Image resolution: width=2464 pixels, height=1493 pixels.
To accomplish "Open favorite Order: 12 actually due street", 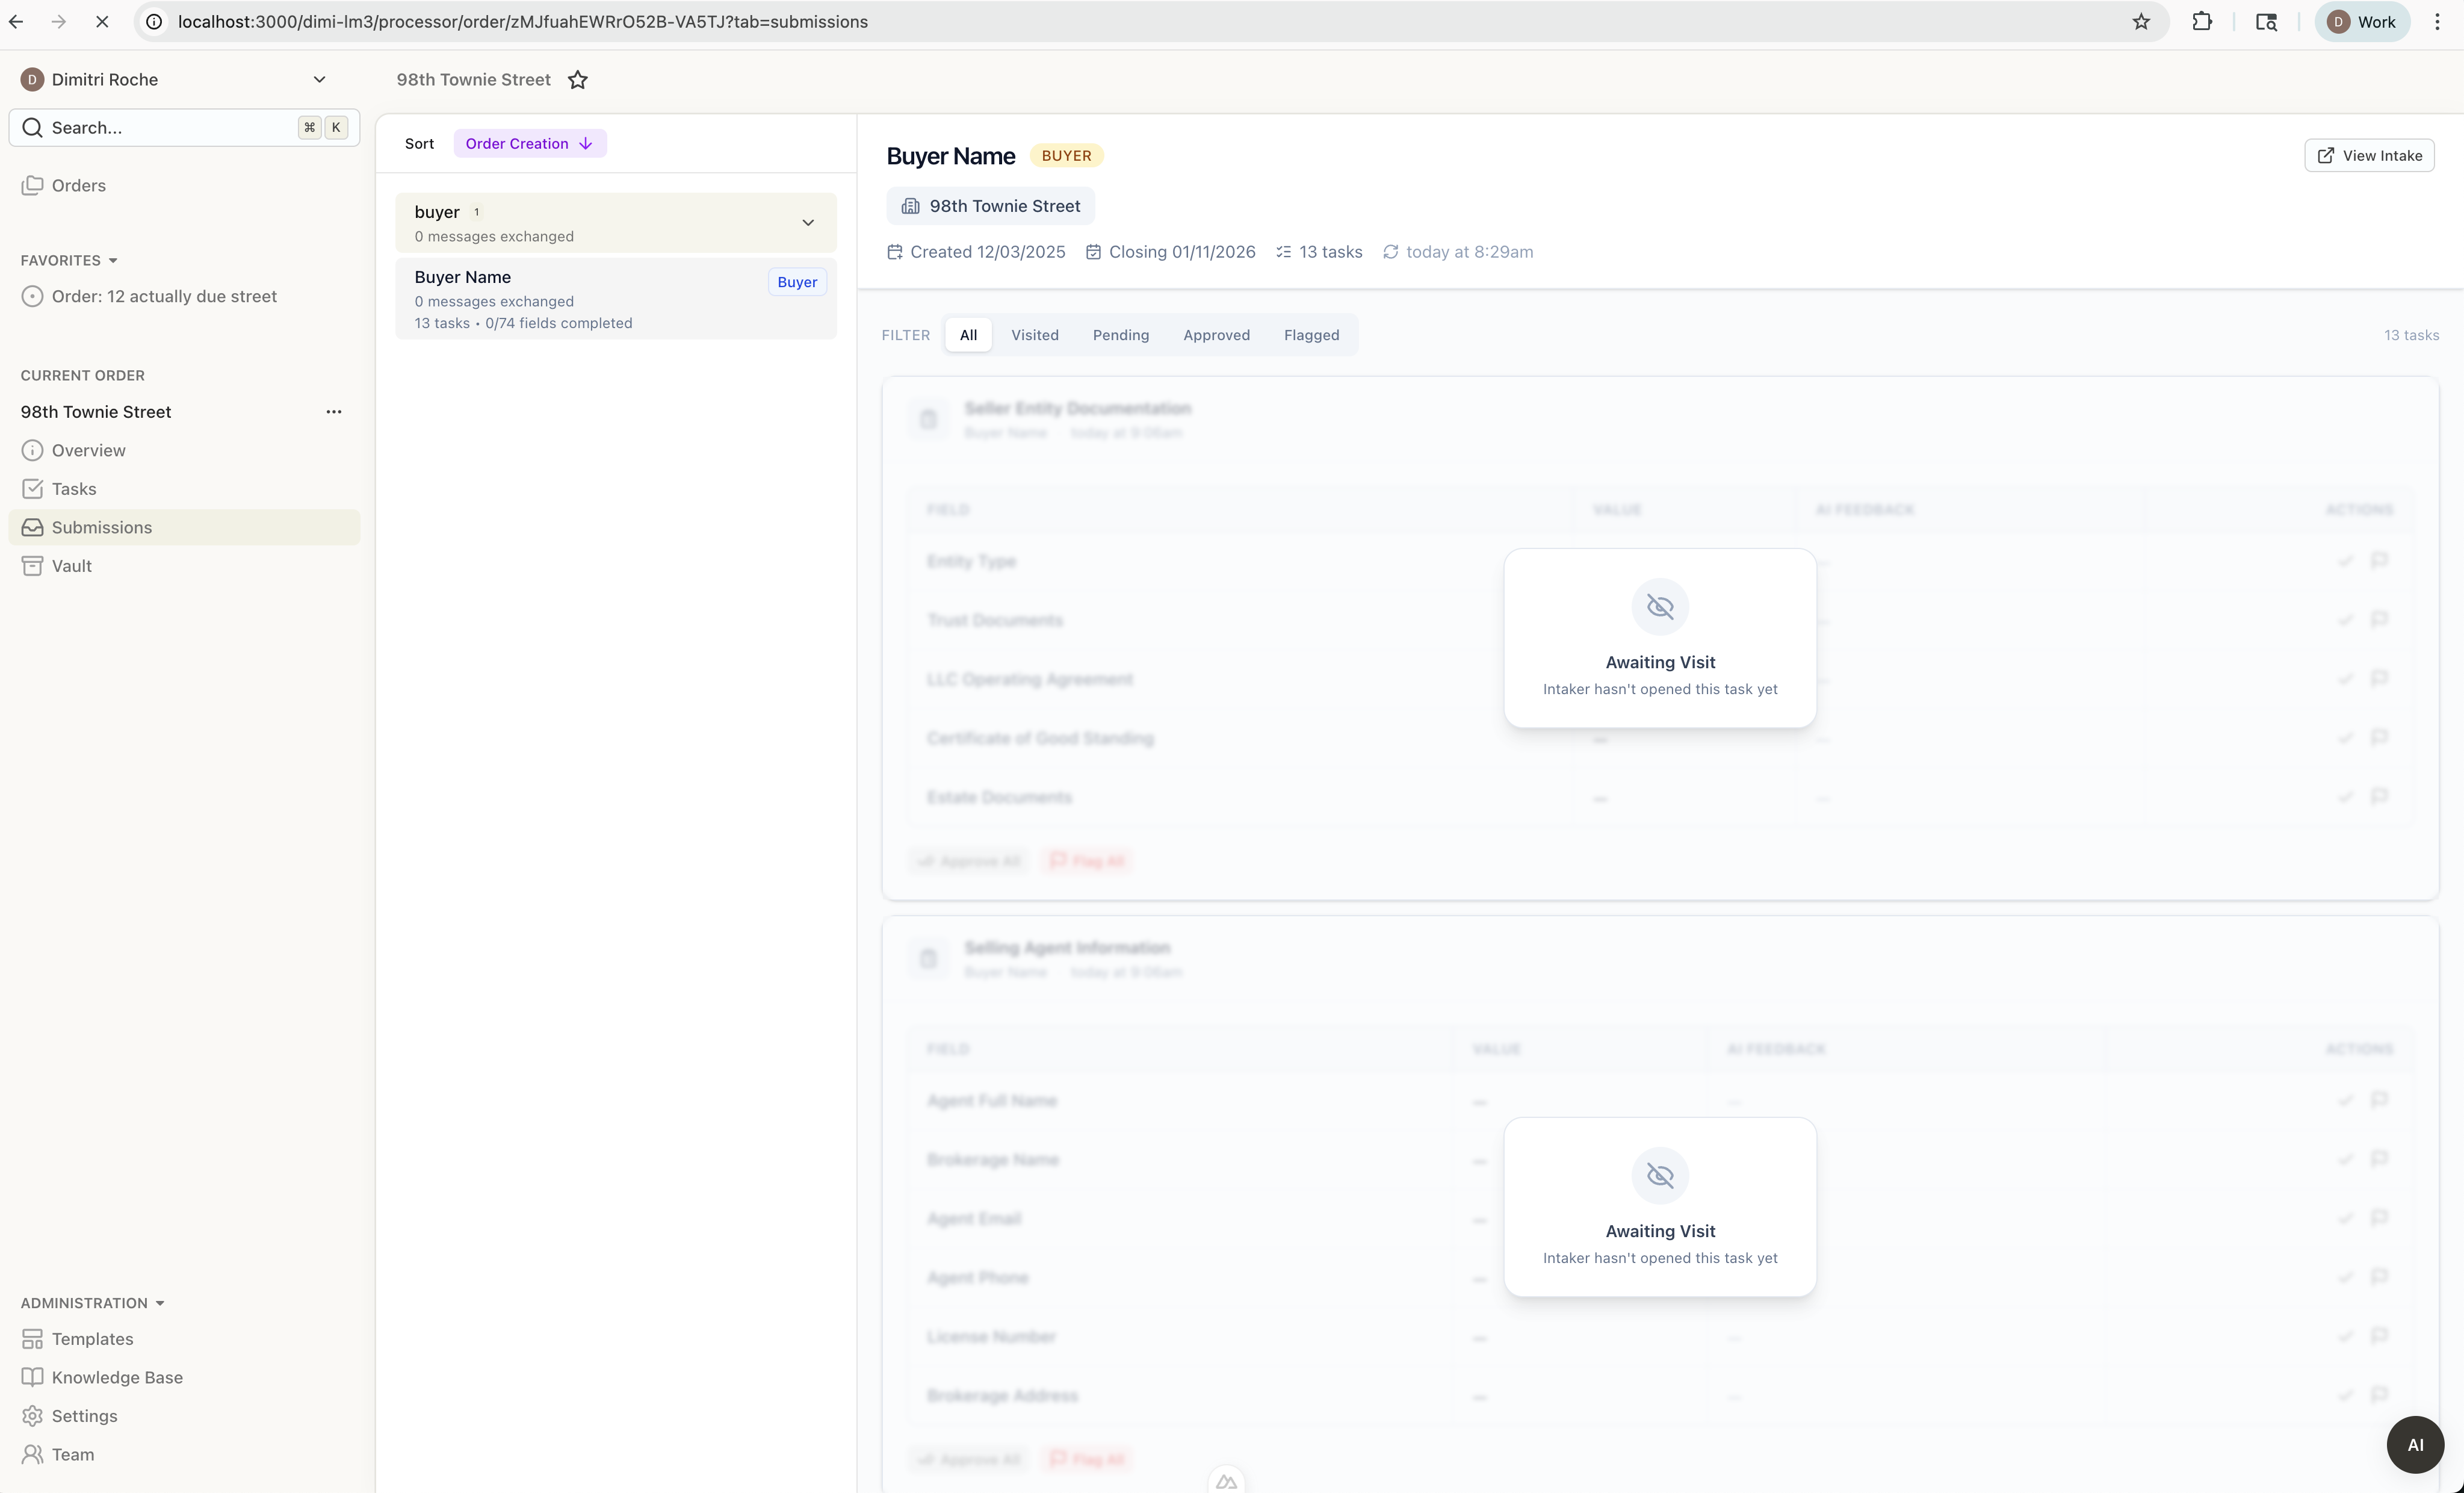I will click(x=164, y=297).
